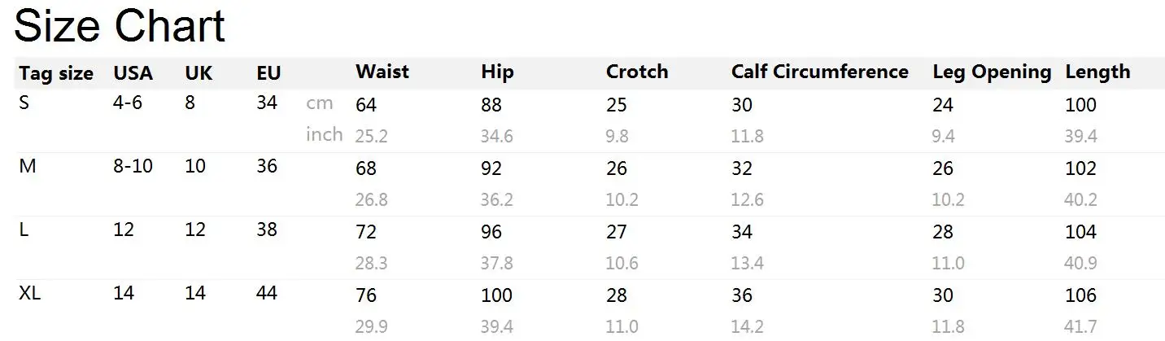Select the Waist column header
1165x341 pixels.
382,72
